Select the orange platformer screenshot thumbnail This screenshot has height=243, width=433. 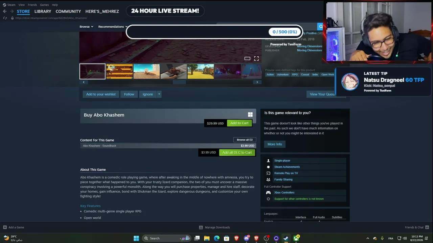[x=119, y=72]
